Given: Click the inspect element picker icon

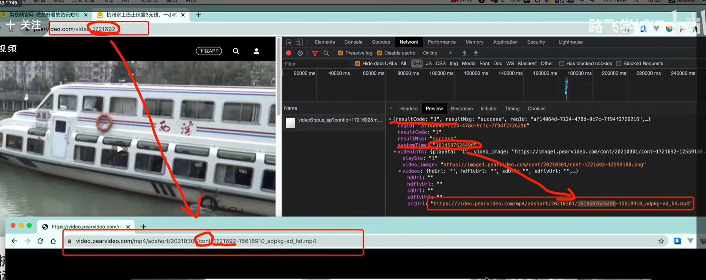Looking at the screenshot, I should click(289, 42).
